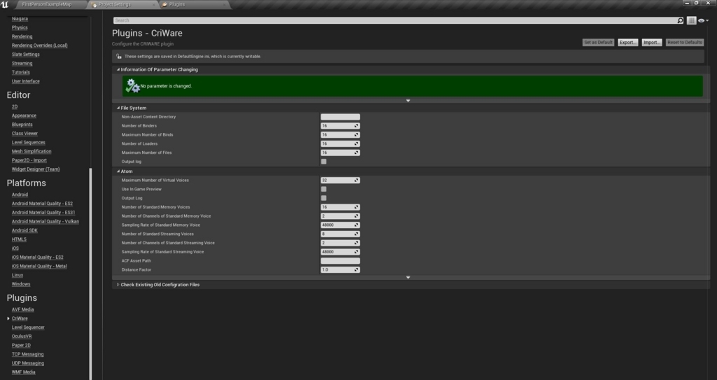Click Maximum Number of Virtual Voices spinner
717x380 pixels.
pyautogui.click(x=340, y=180)
